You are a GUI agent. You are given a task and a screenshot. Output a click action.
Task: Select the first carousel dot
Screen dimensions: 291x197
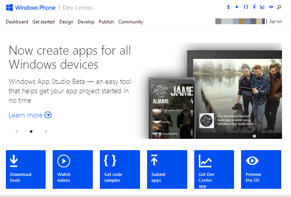coord(17,131)
